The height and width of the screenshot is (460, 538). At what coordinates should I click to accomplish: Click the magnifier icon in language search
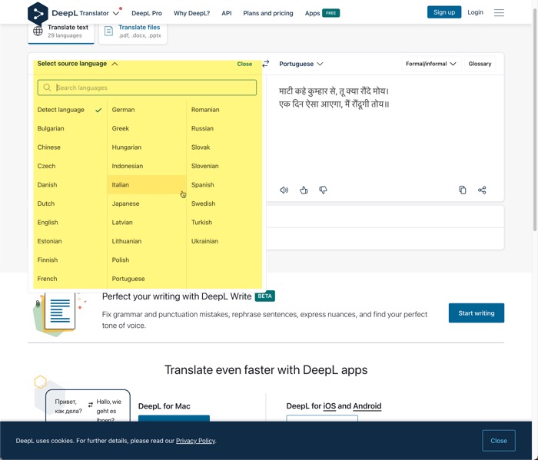click(48, 88)
